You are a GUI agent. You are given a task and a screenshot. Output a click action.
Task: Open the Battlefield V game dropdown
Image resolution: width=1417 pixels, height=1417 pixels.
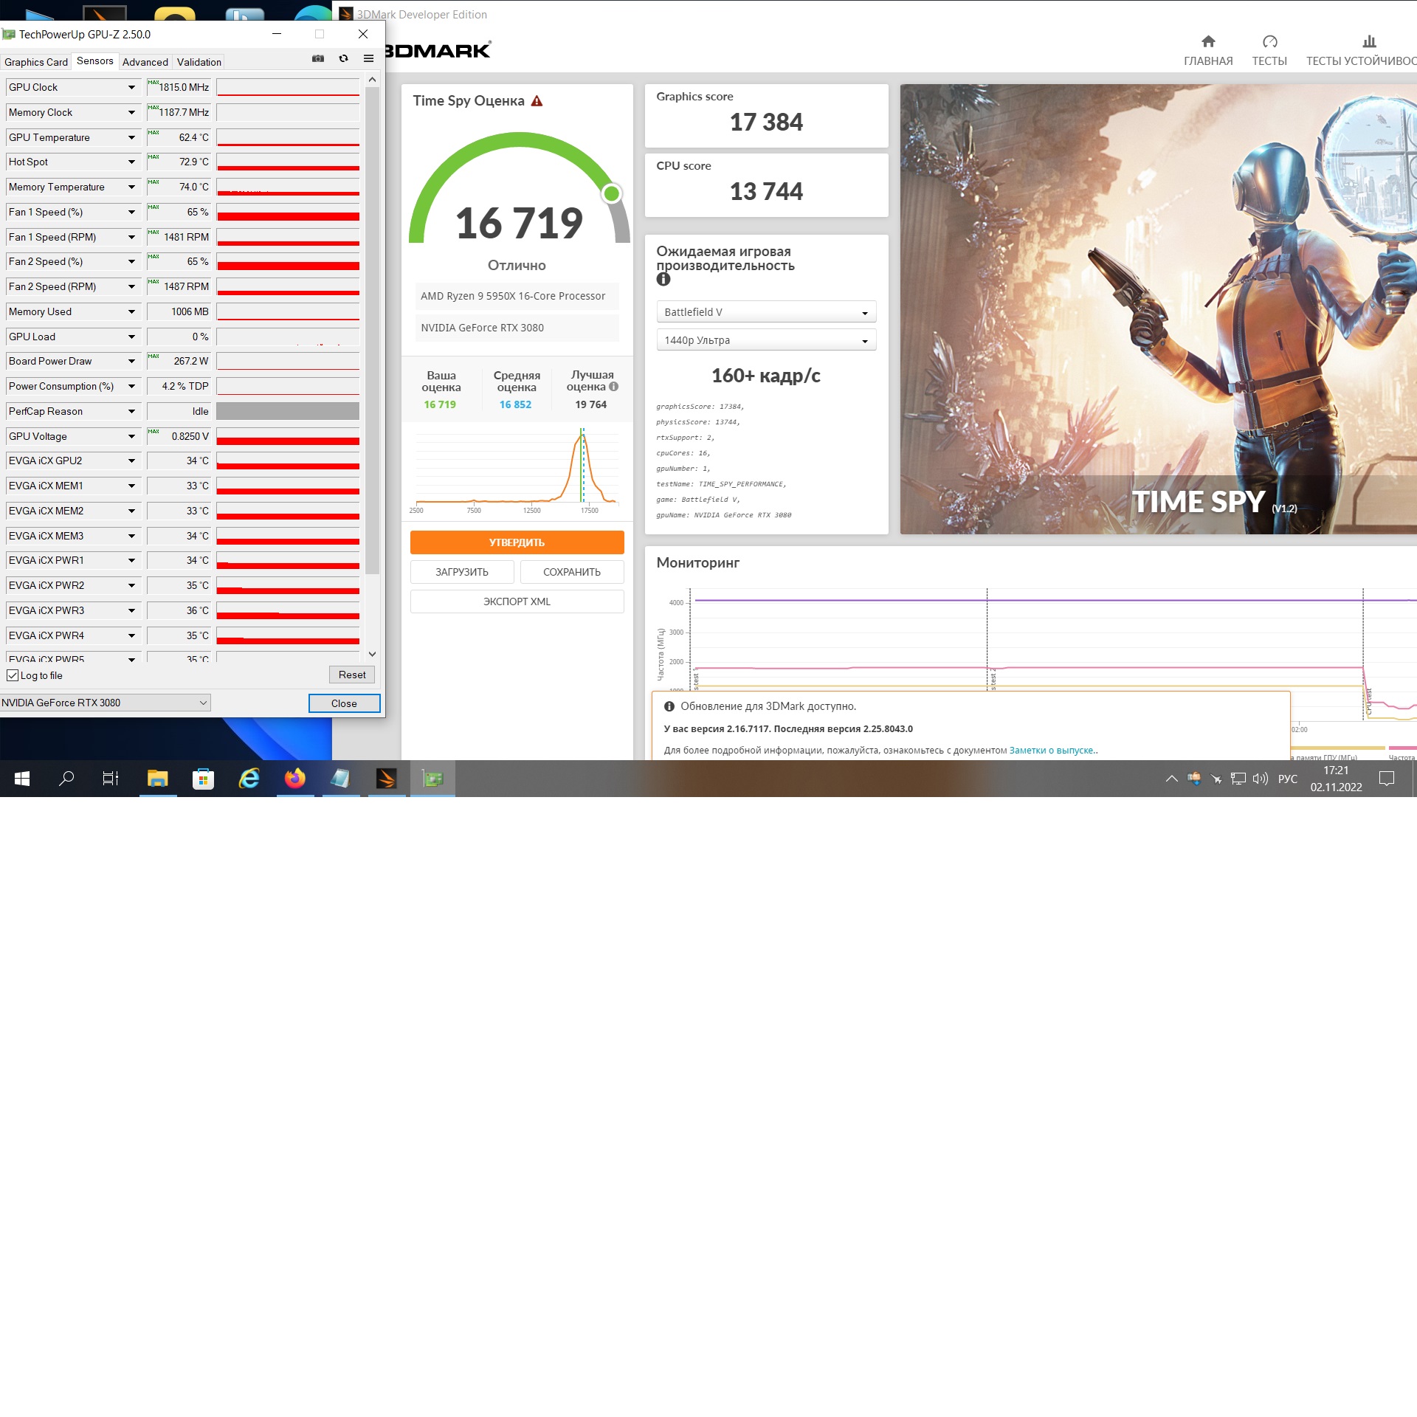[765, 312]
